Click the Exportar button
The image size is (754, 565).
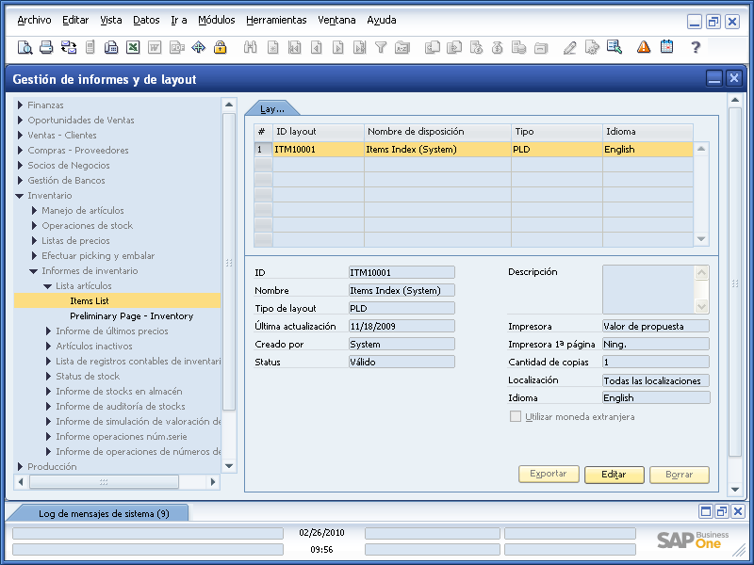(x=548, y=474)
